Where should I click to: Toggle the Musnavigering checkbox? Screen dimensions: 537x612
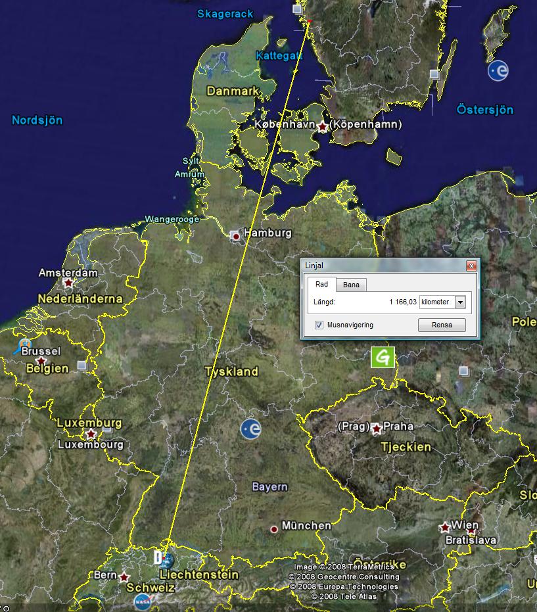tap(319, 325)
